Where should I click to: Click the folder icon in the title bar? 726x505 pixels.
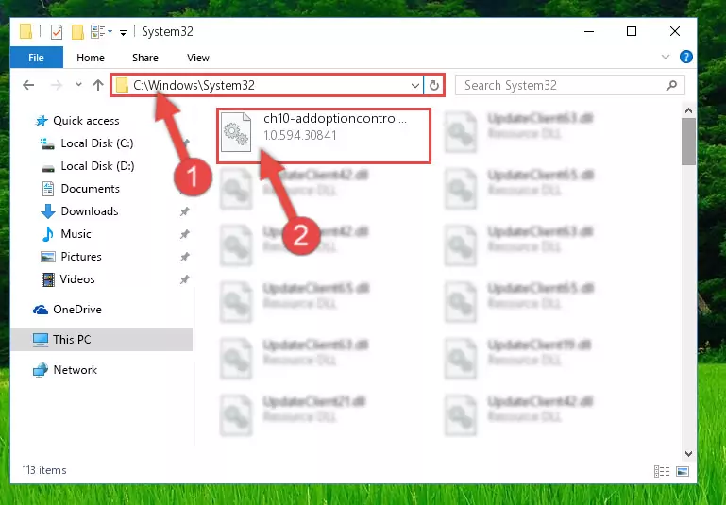click(25, 31)
